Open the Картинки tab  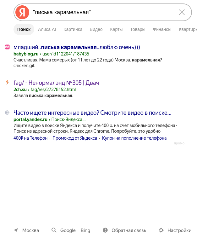click(73, 29)
